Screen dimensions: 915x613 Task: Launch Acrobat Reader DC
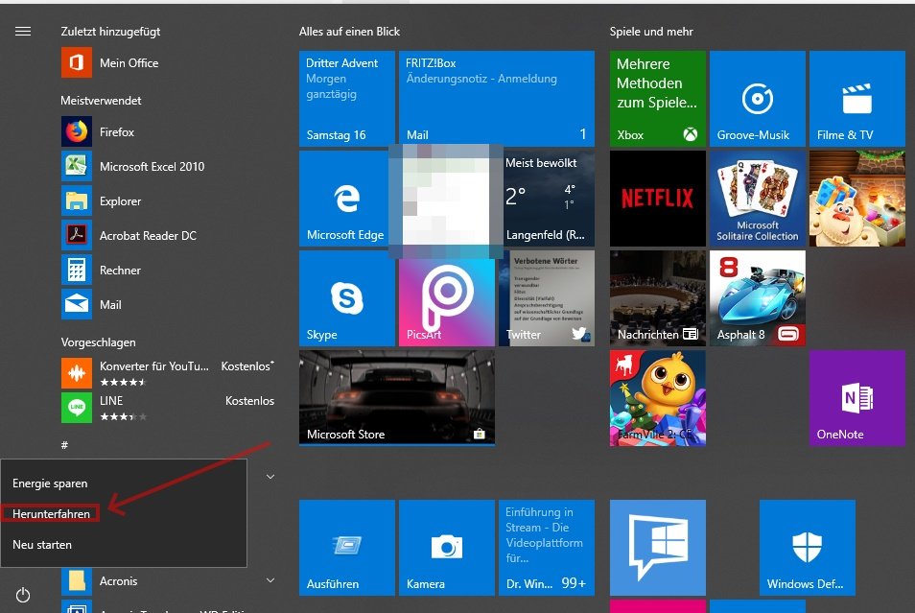[x=168, y=235]
